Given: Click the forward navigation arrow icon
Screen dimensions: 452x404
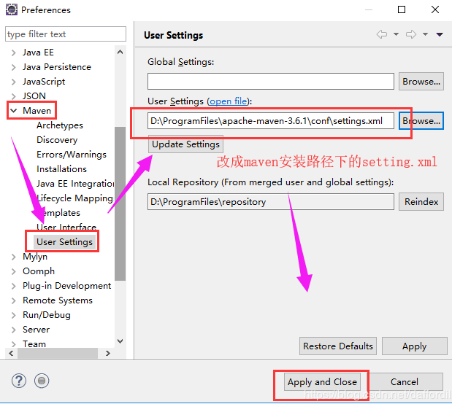Looking at the screenshot, I should tap(411, 34).
